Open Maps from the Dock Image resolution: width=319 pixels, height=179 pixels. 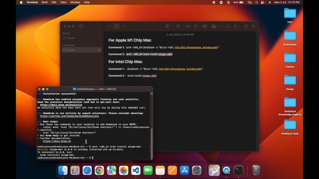112,170
